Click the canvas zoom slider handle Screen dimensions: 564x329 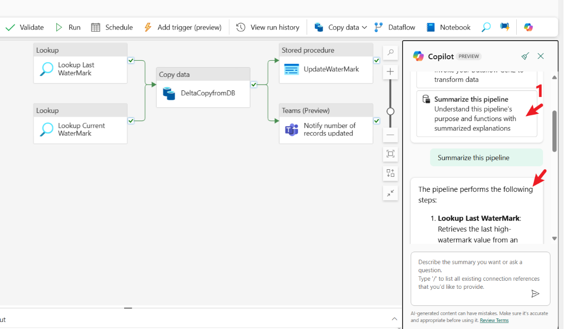tap(390, 111)
